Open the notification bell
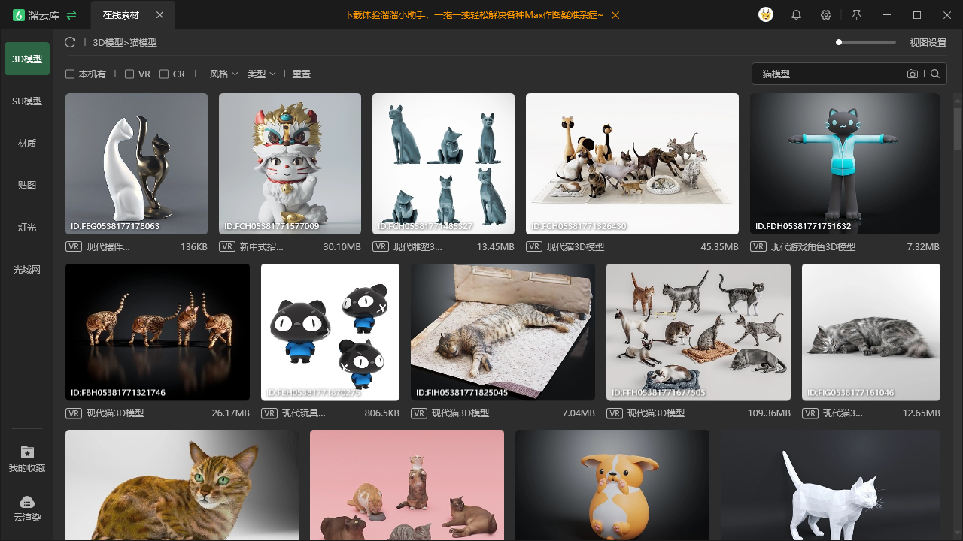 point(796,15)
